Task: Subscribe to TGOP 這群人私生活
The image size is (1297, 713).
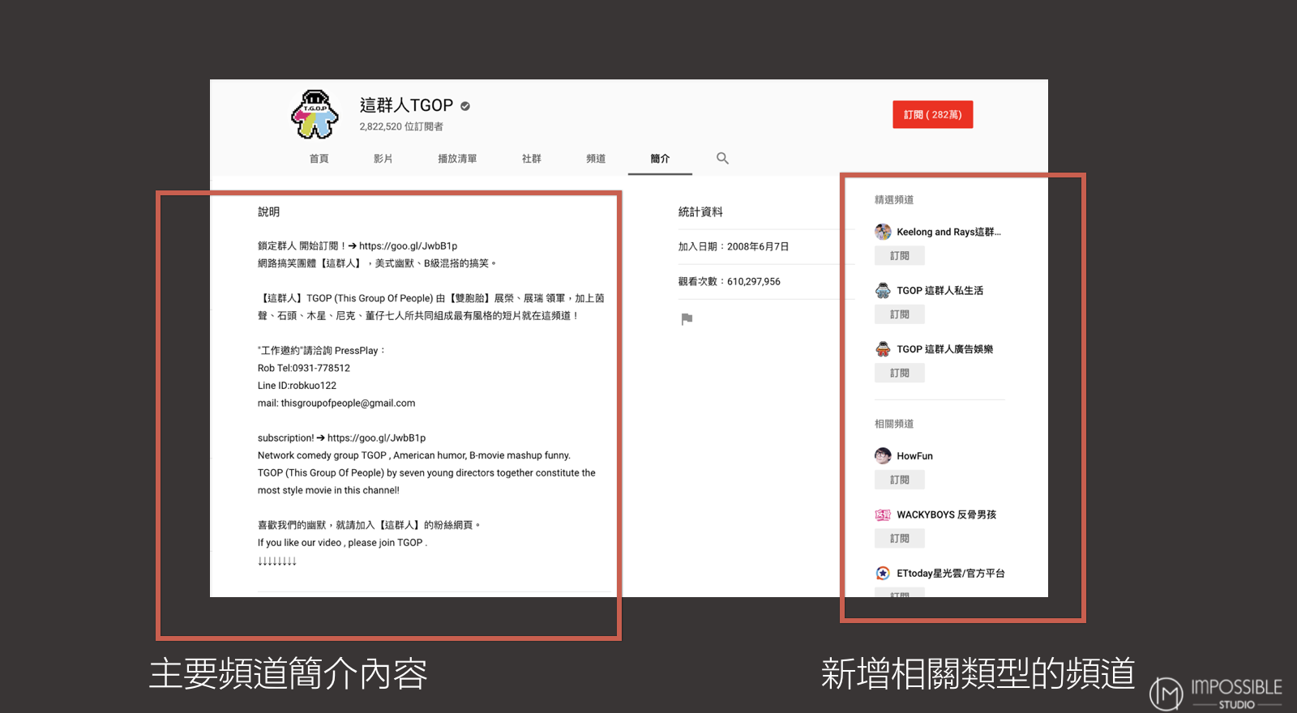Action: point(900,314)
